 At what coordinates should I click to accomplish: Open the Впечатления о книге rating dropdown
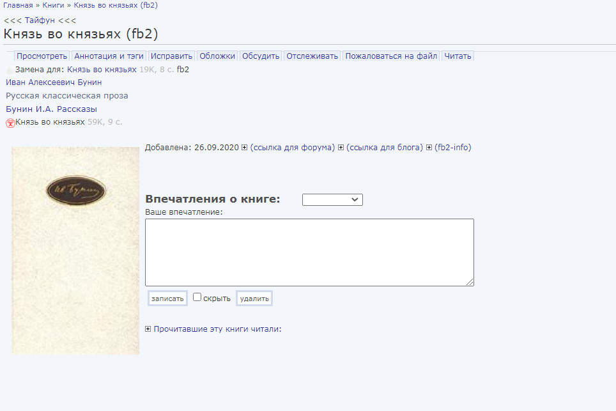point(332,200)
